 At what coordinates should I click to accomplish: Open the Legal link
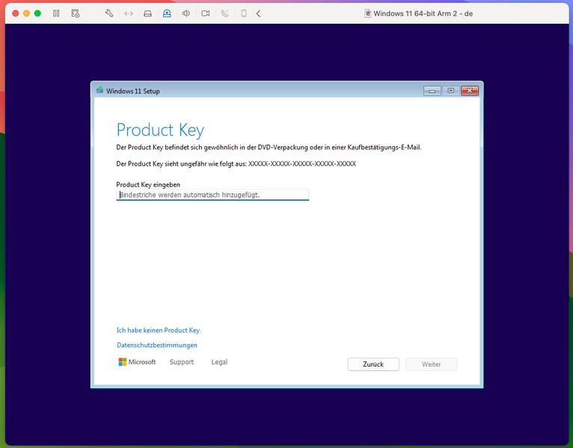(219, 362)
